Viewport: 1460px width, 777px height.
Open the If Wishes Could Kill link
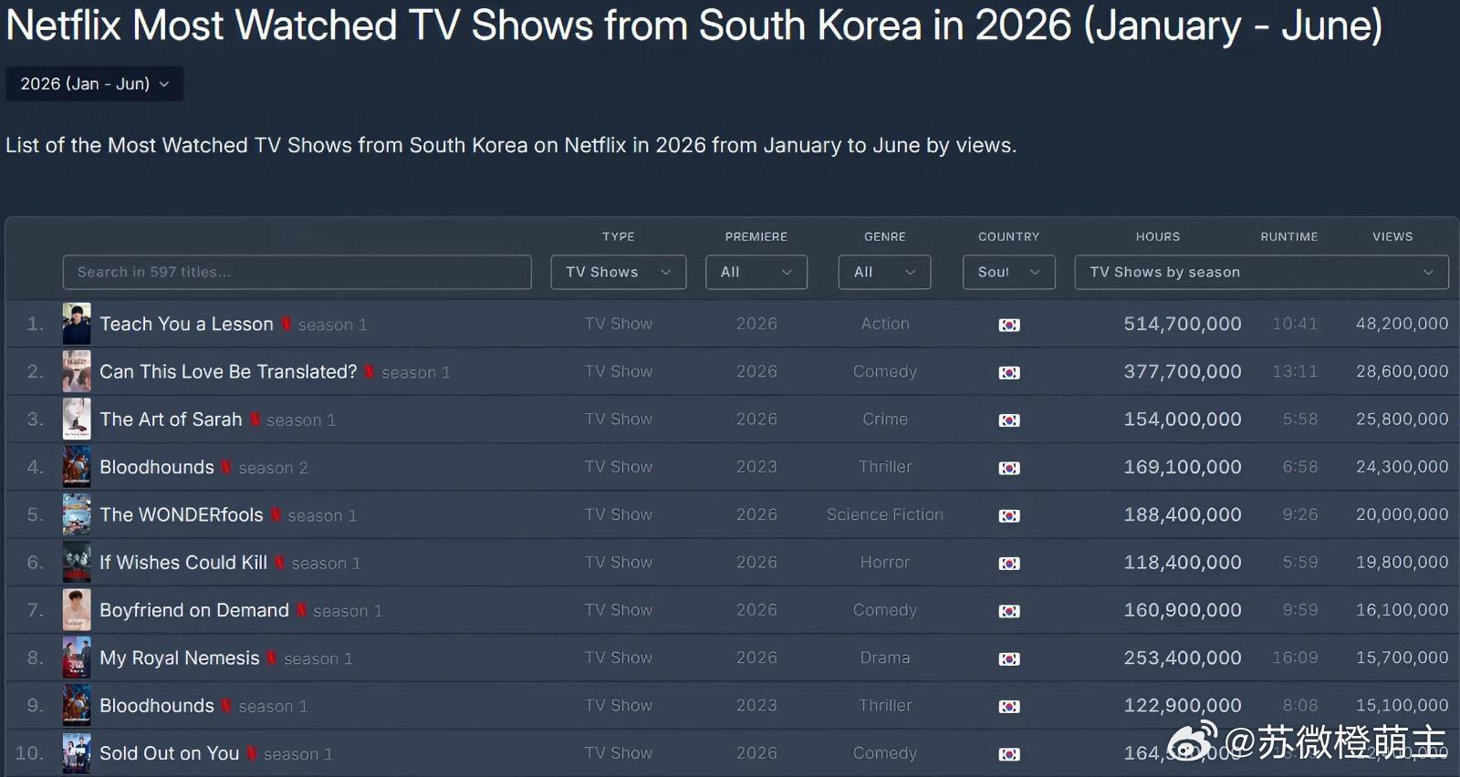(183, 563)
